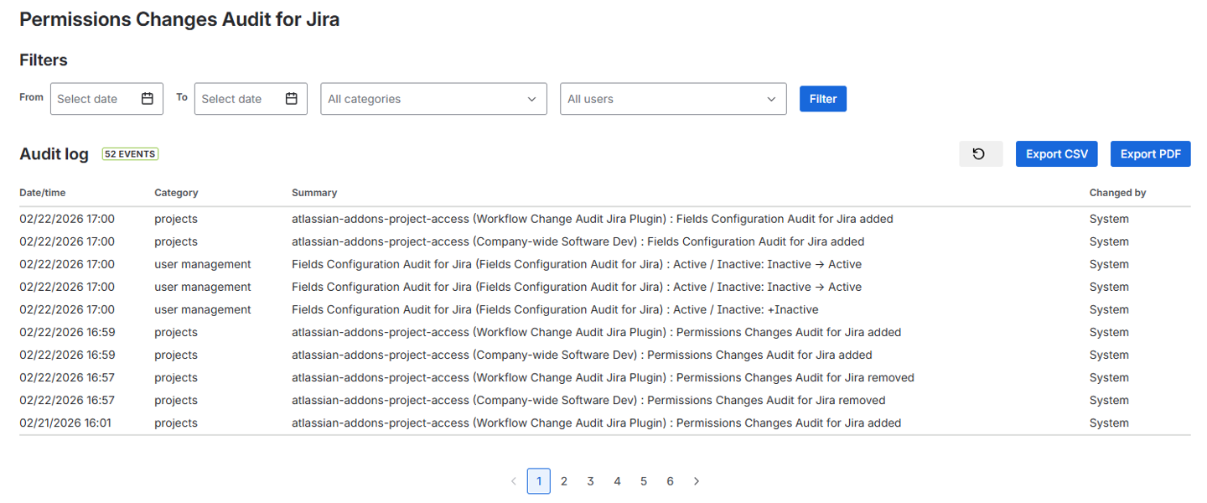Select Company-wide Software Dev Permissions removed summary
The height and width of the screenshot is (503, 1207).
[x=588, y=400]
